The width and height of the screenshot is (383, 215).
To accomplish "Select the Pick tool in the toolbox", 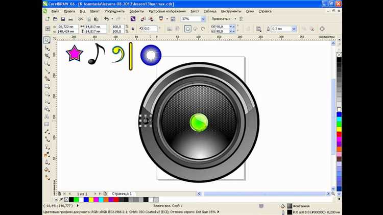I will [46, 40].
